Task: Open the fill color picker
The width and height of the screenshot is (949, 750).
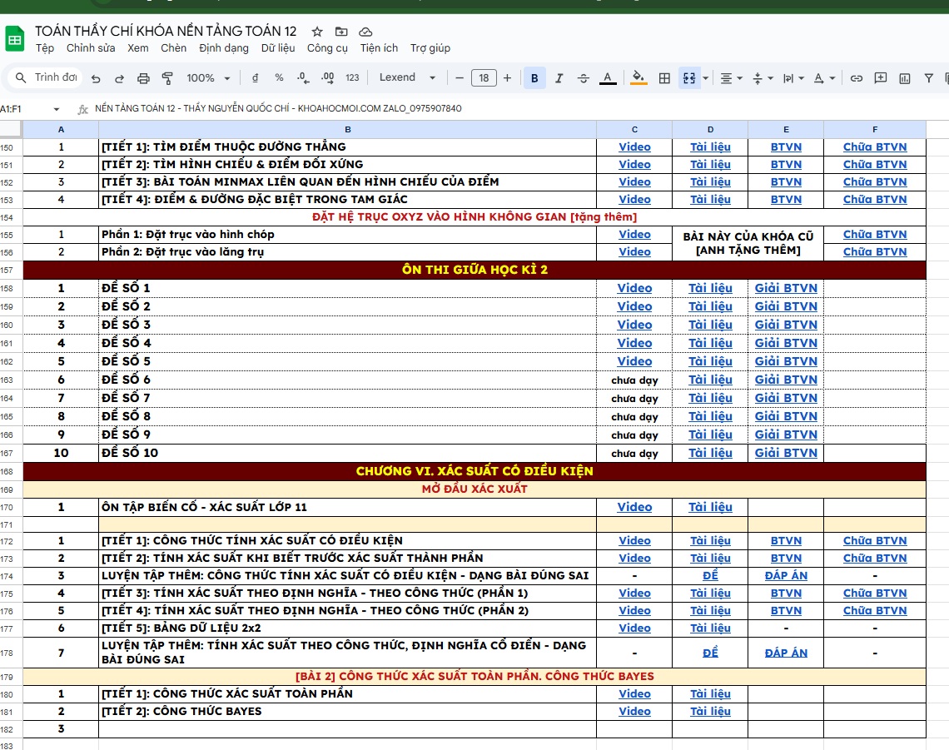Action: tap(638, 78)
